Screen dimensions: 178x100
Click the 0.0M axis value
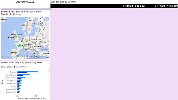(17, 96)
